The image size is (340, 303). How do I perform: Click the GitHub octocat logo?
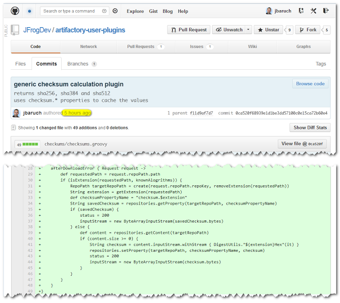tap(14, 11)
